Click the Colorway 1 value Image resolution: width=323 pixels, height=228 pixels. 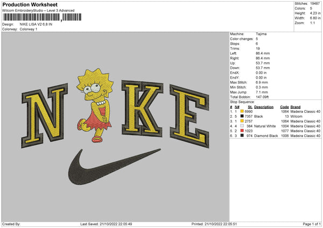click(x=29, y=29)
